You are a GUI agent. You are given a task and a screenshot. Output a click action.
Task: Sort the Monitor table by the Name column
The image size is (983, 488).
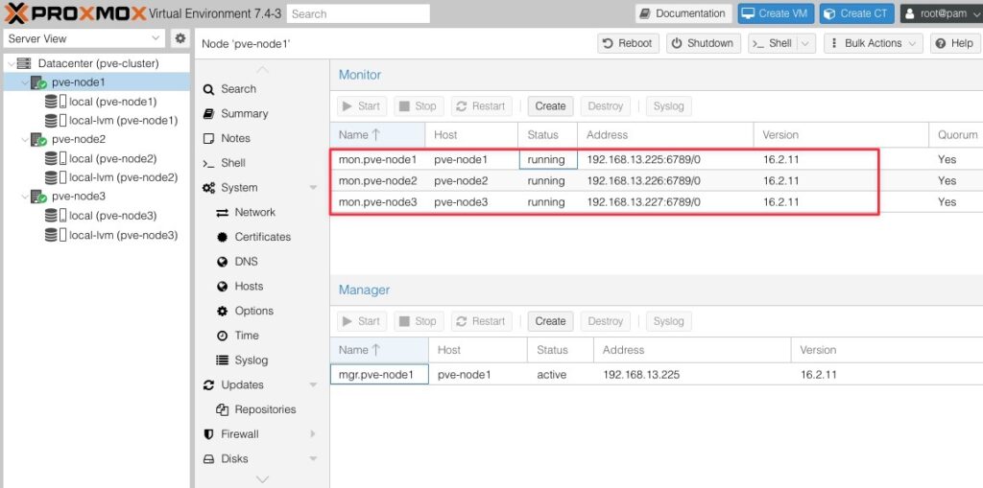tap(377, 134)
